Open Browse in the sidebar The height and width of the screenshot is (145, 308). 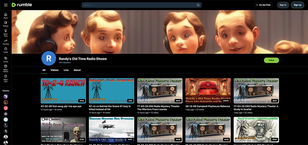(x=6, y=24)
